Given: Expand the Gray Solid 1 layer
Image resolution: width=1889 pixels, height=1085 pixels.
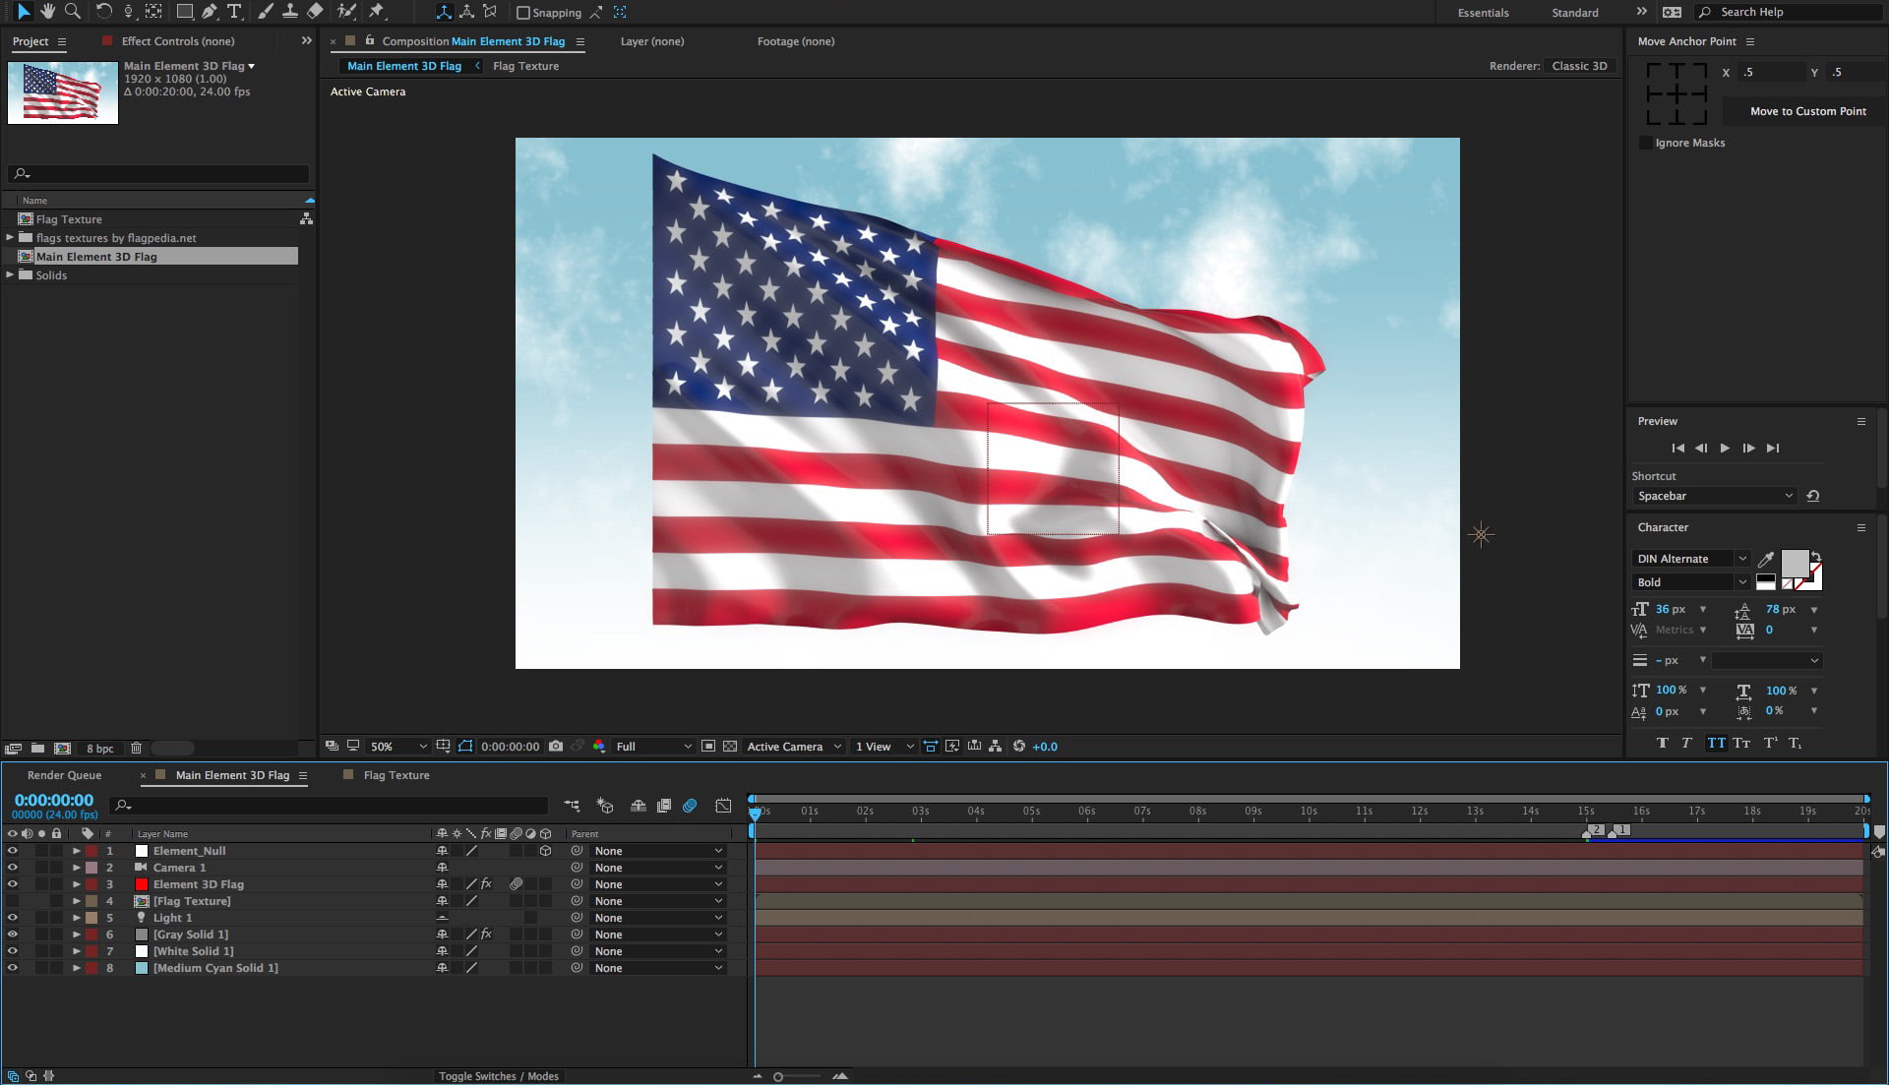Looking at the screenshot, I should [x=75, y=934].
